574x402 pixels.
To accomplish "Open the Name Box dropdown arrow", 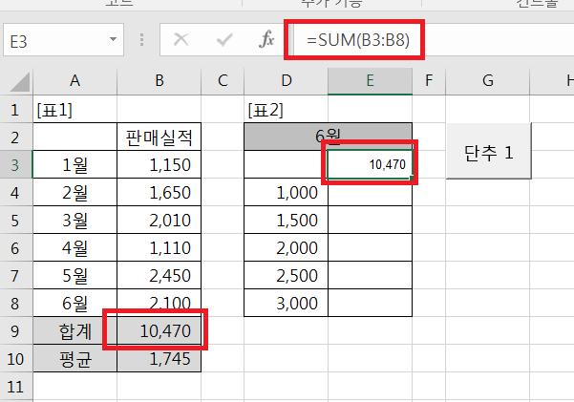I will coord(114,41).
